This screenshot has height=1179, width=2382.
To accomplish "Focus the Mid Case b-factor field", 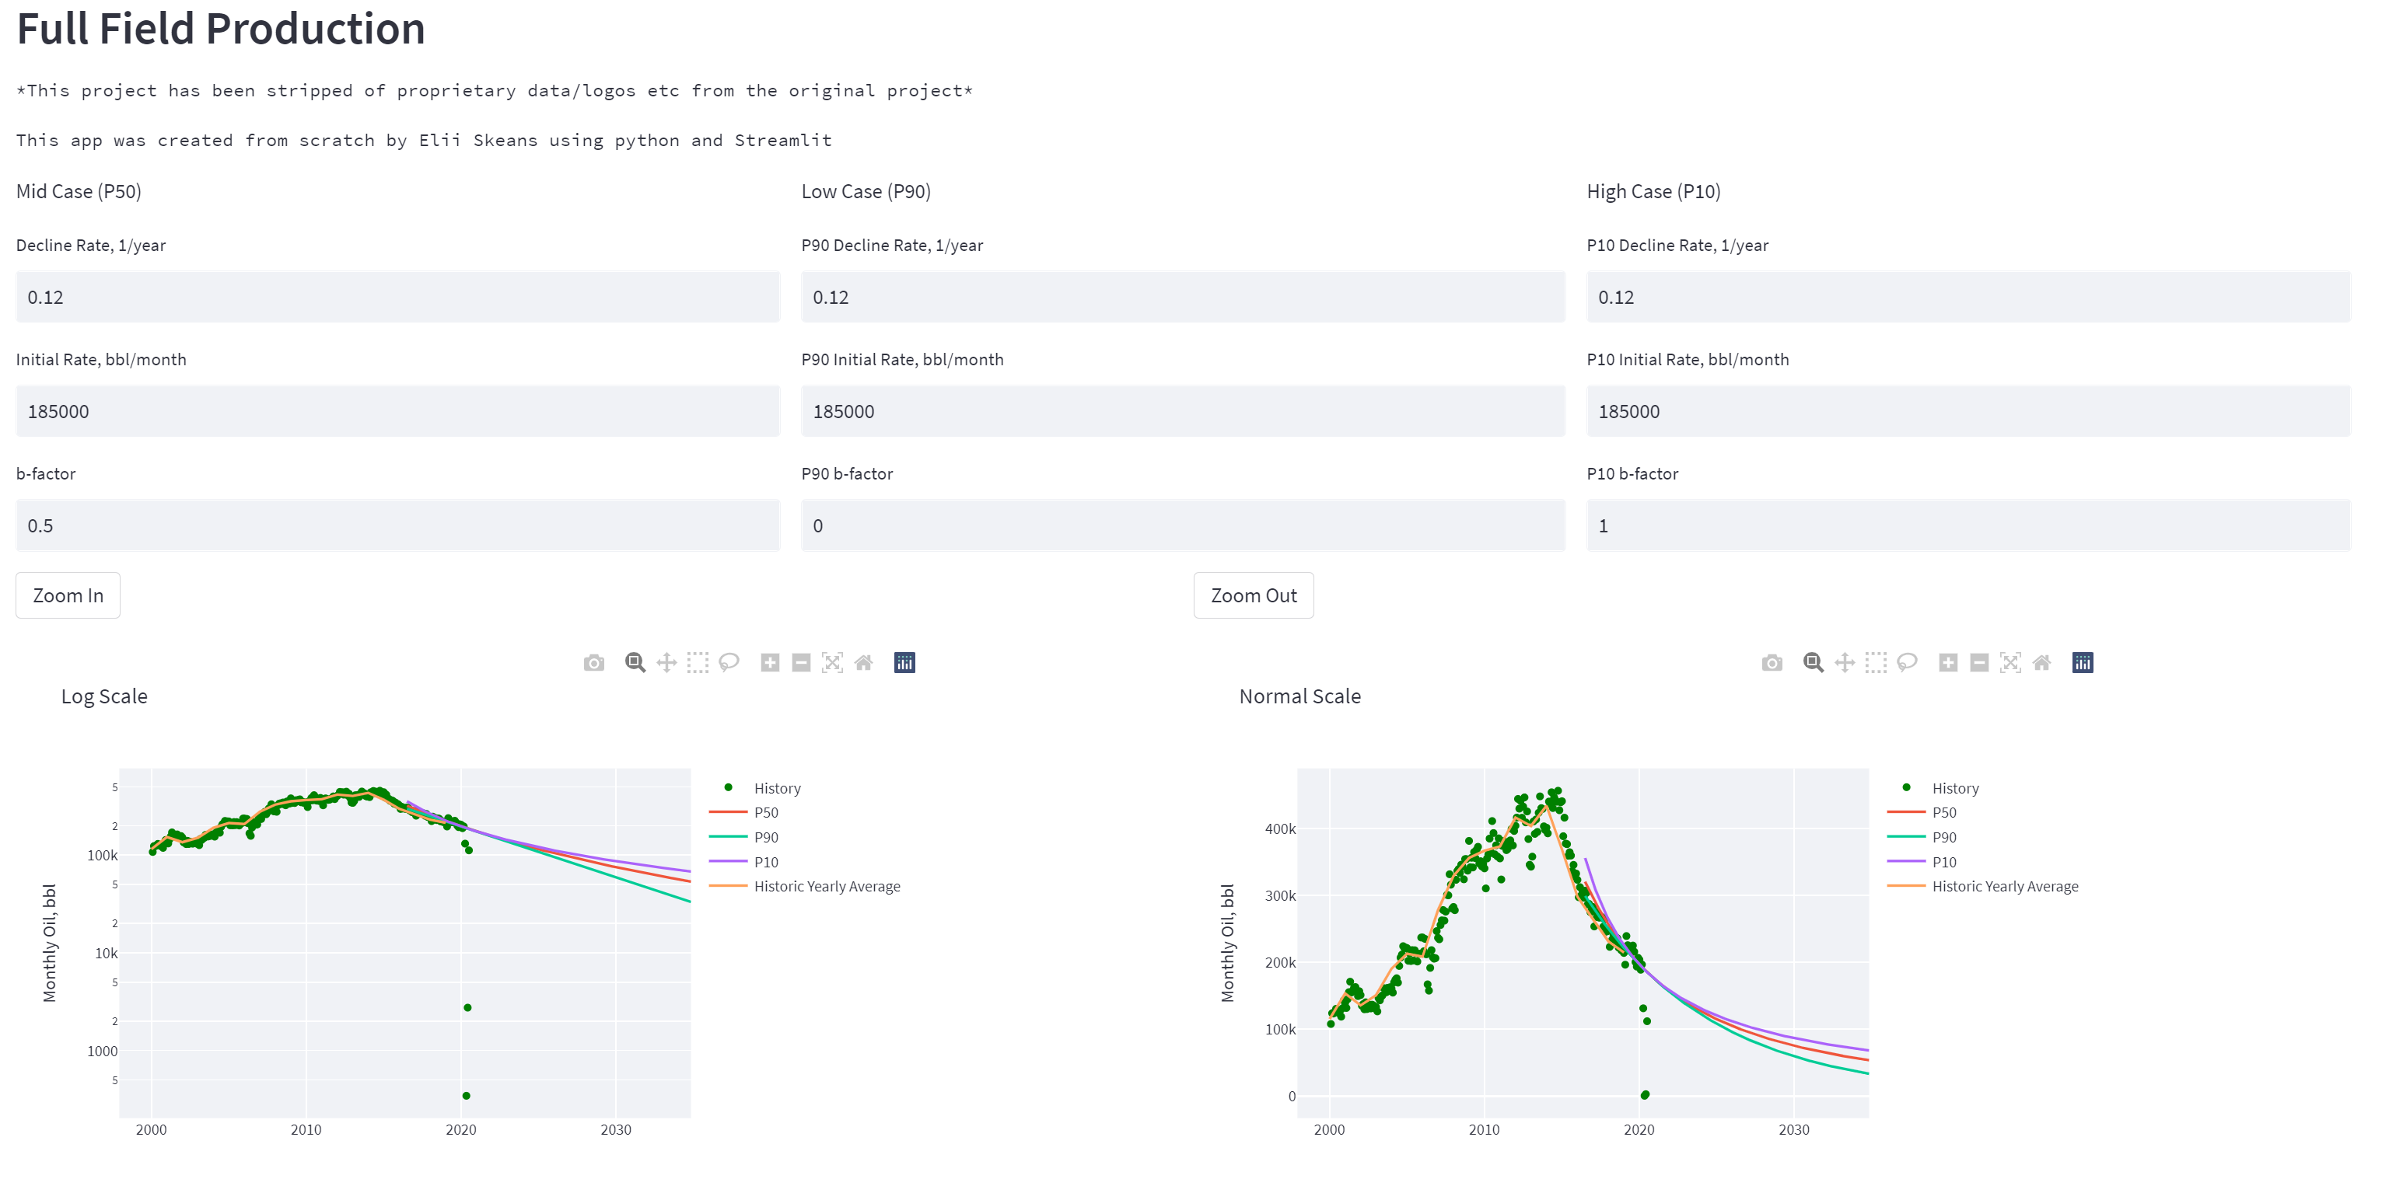I will (397, 525).
